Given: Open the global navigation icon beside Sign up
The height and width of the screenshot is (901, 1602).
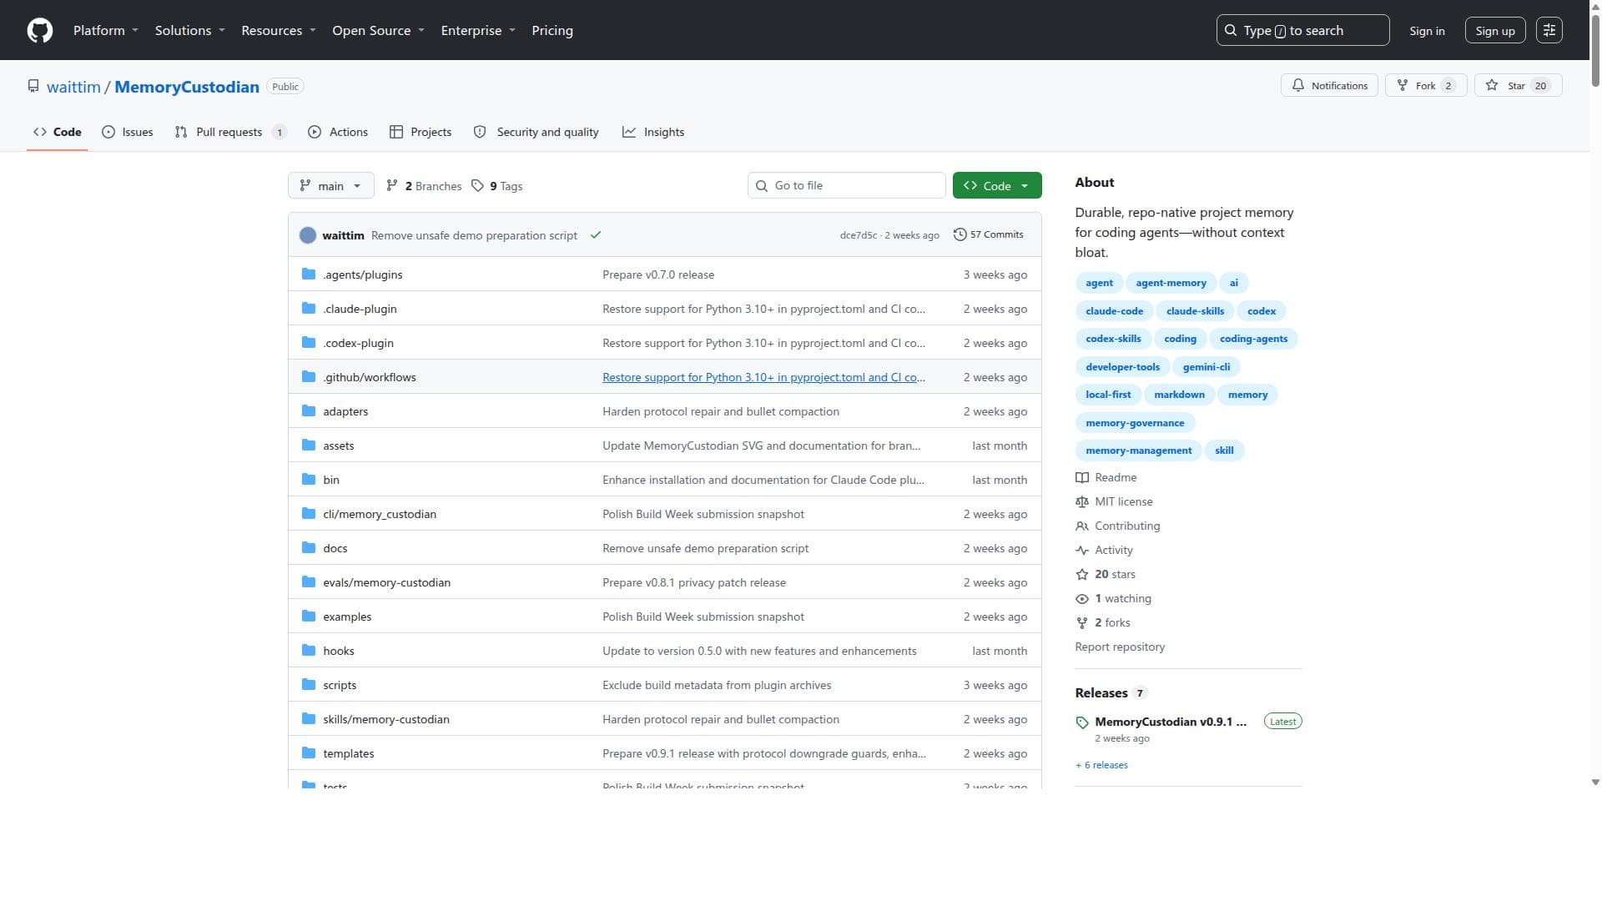Looking at the screenshot, I should [x=1549, y=30].
